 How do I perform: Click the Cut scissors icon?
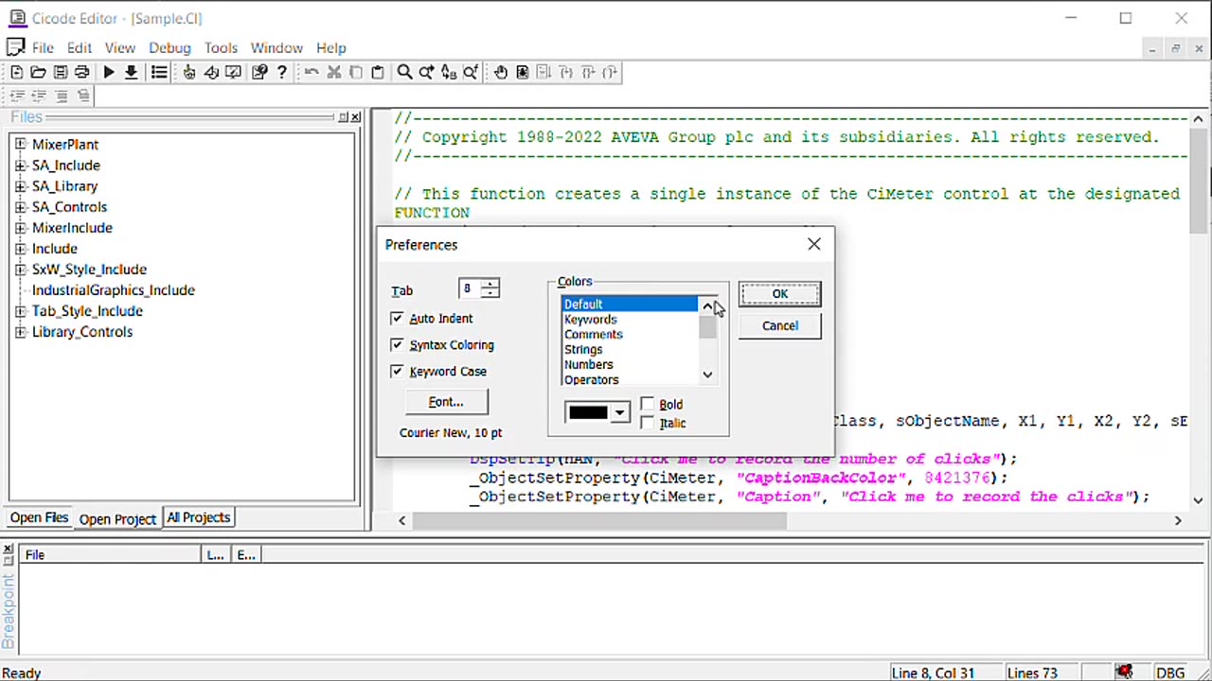click(334, 73)
